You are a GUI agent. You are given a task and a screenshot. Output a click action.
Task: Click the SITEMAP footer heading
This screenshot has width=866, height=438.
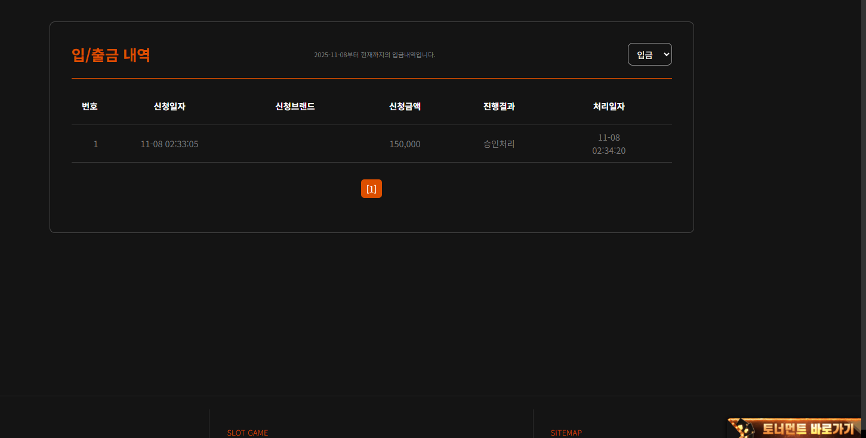(566, 433)
